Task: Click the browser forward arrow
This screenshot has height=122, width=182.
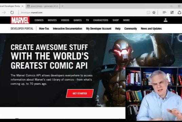Action: (4, 13)
